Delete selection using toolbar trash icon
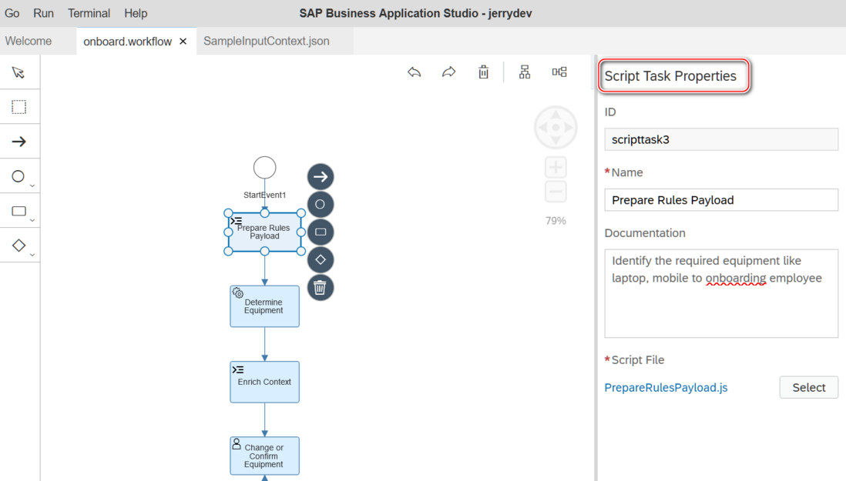Viewport: 846px width, 481px height. pyautogui.click(x=483, y=72)
